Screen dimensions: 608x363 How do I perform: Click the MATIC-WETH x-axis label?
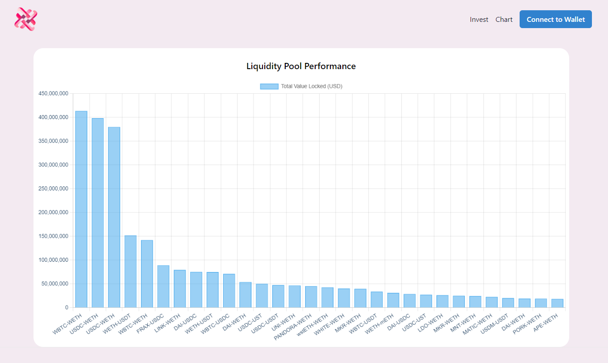[478, 325]
